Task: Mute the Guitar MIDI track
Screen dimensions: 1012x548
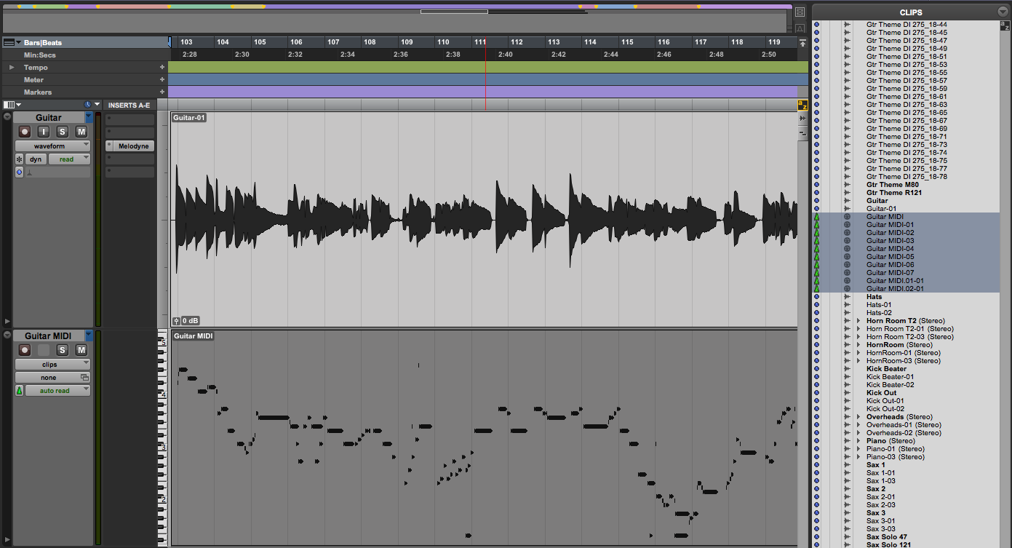Action: (x=81, y=349)
